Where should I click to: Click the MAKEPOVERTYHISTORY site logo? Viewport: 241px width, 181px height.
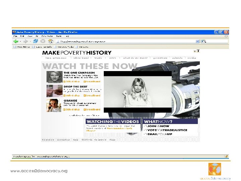[x=77, y=53]
